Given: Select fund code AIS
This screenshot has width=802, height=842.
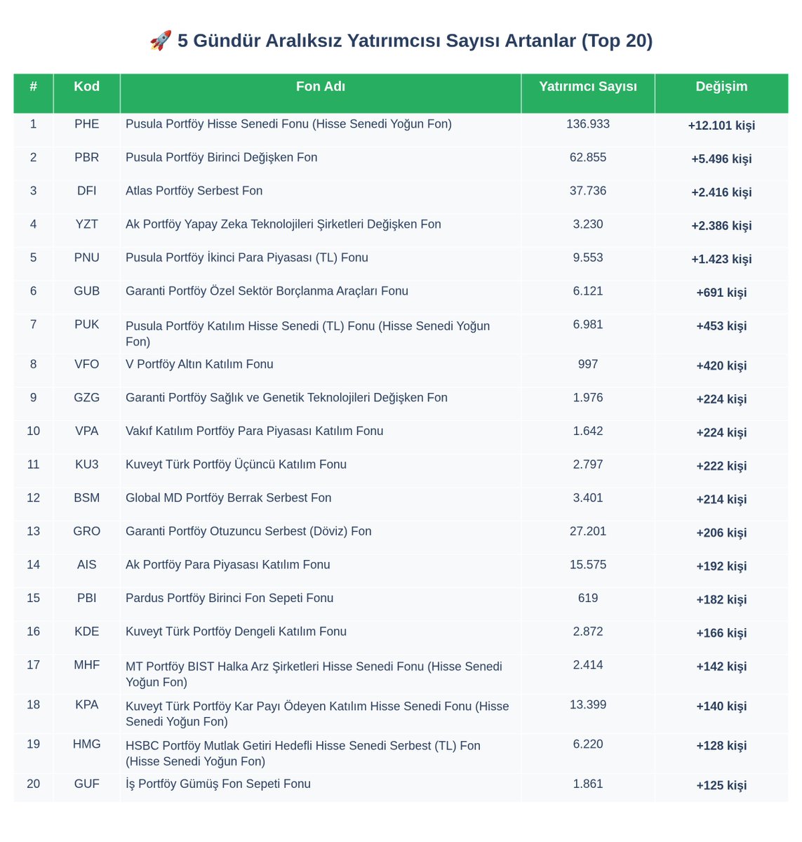Looking at the screenshot, I should point(87,565).
